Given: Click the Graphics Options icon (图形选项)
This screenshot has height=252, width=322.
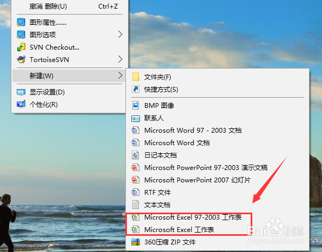Looking at the screenshot, I should tap(21, 35).
